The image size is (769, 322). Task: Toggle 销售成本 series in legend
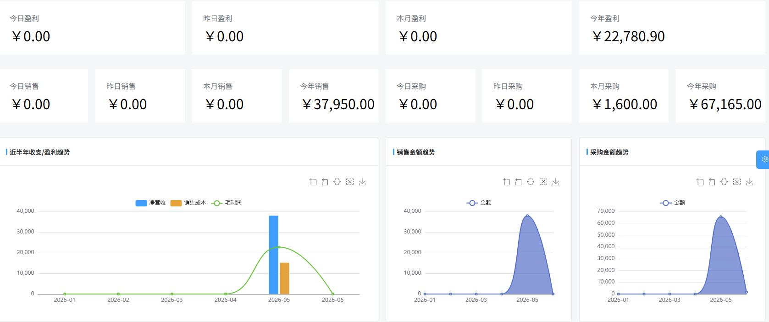pos(188,203)
